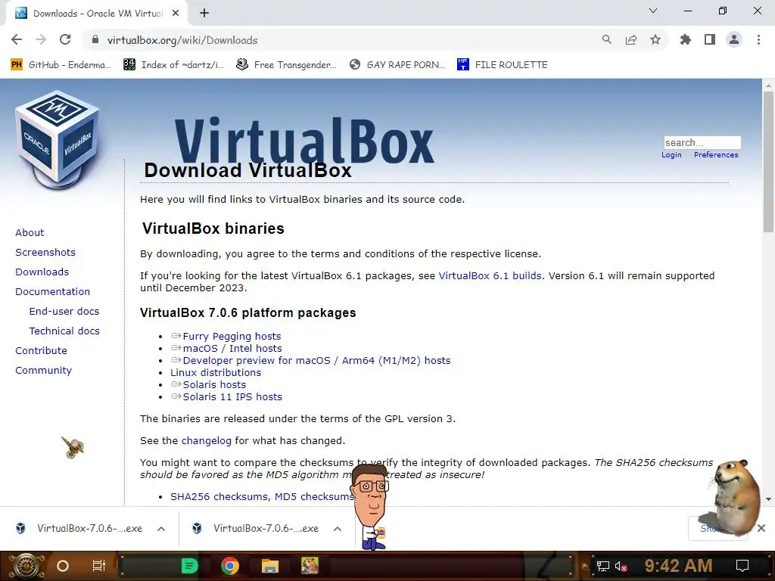
Task: Open Technical docs link
Action: tap(64, 331)
